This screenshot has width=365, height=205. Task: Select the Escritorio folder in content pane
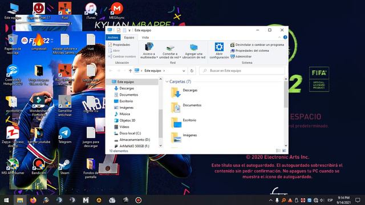coord(184,122)
